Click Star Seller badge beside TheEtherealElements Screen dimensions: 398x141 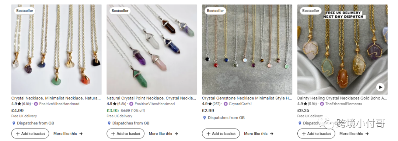(x=322, y=104)
